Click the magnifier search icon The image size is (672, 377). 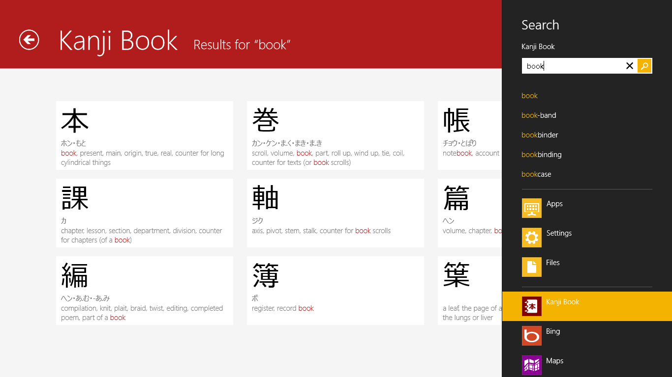click(x=644, y=66)
